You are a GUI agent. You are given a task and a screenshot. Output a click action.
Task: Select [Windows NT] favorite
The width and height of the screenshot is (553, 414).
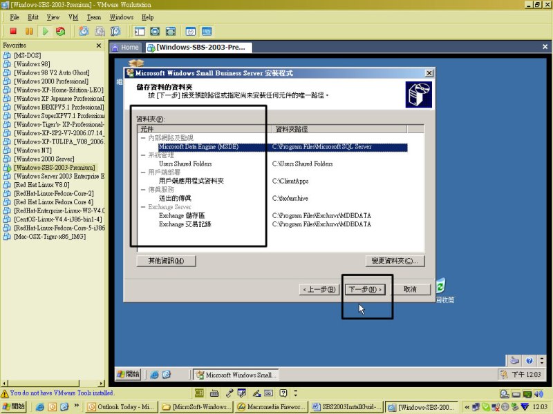click(x=32, y=150)
